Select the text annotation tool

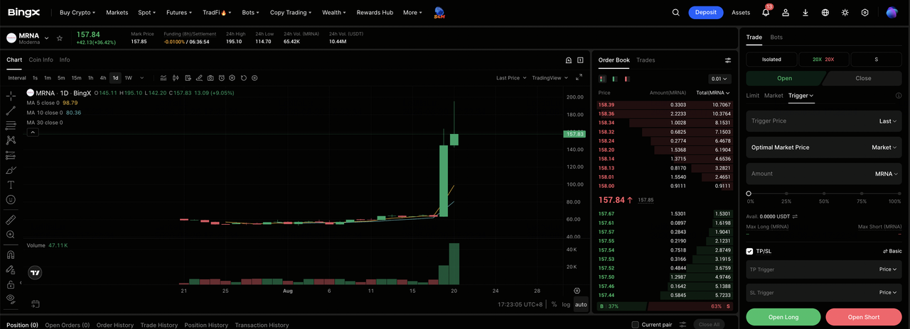click(11, 185)
